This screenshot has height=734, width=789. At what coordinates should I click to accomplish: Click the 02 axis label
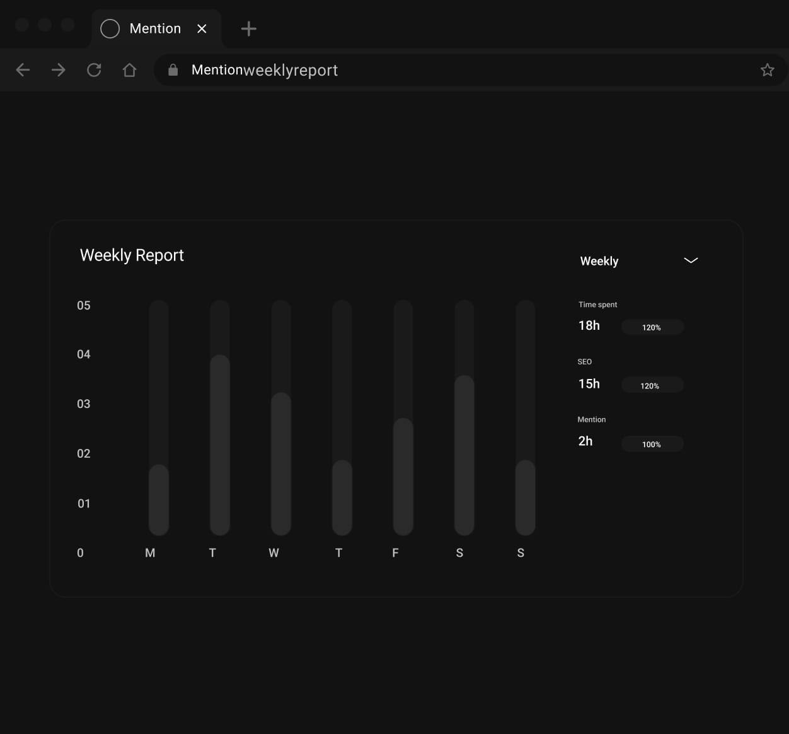pos(84,453)
